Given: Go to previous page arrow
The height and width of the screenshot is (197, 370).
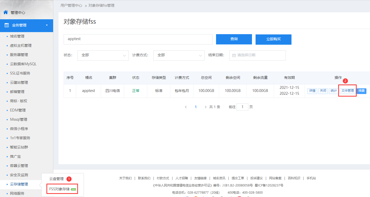Looking at the screenshot, I should pyautogui.click(x=186, y=107).
